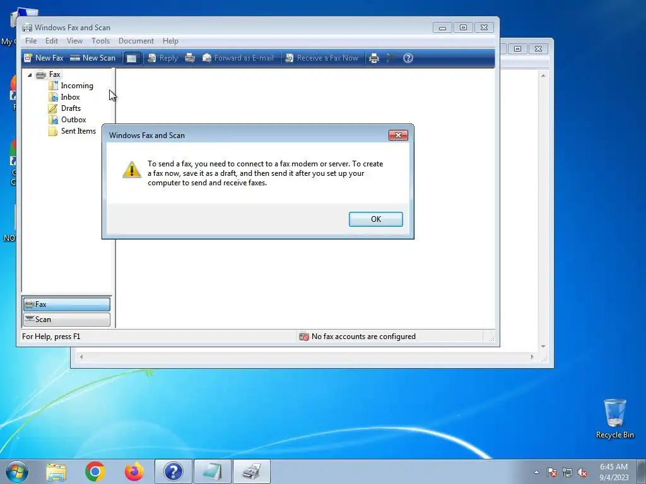Screen dimensions: 646x484
Task: Click background window's vertical scrollbar down arrow
Action: coord(543,347)
